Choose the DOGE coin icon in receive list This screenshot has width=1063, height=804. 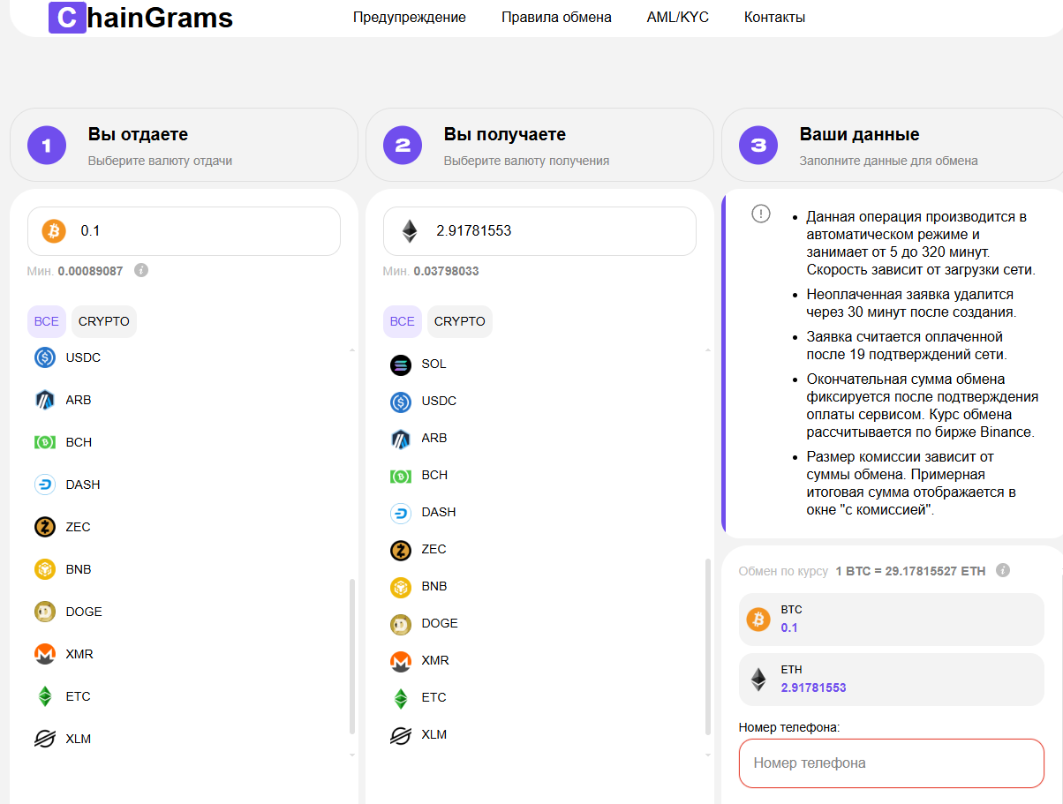(x=401, y=623)
